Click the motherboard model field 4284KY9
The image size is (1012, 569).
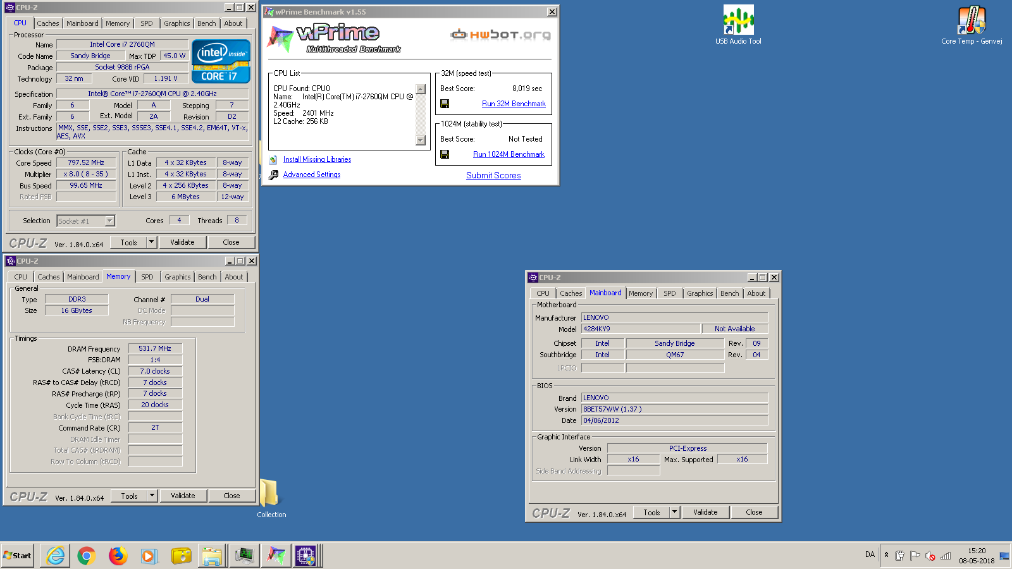(x=641, y=329)
